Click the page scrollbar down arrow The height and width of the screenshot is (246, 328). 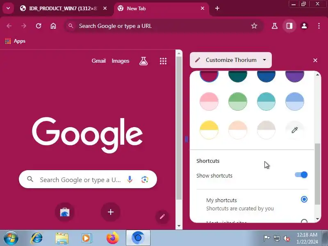(x=179, y=226)
